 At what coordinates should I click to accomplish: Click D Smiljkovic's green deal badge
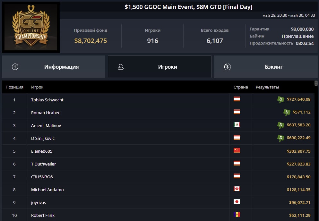pos(281,138)
